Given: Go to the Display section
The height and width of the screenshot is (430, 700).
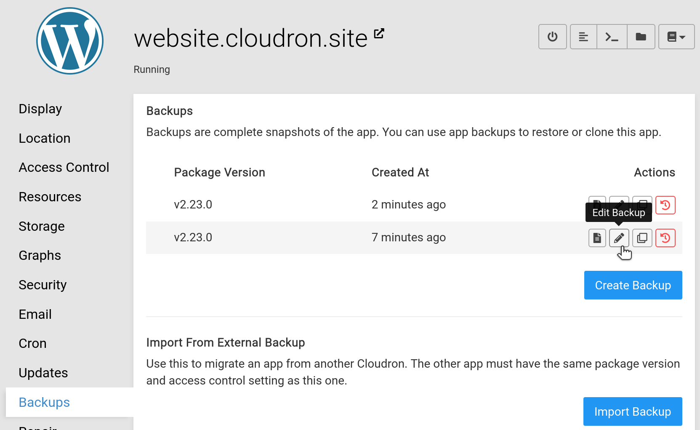Looking at the screenshot, I should point(40,109).
